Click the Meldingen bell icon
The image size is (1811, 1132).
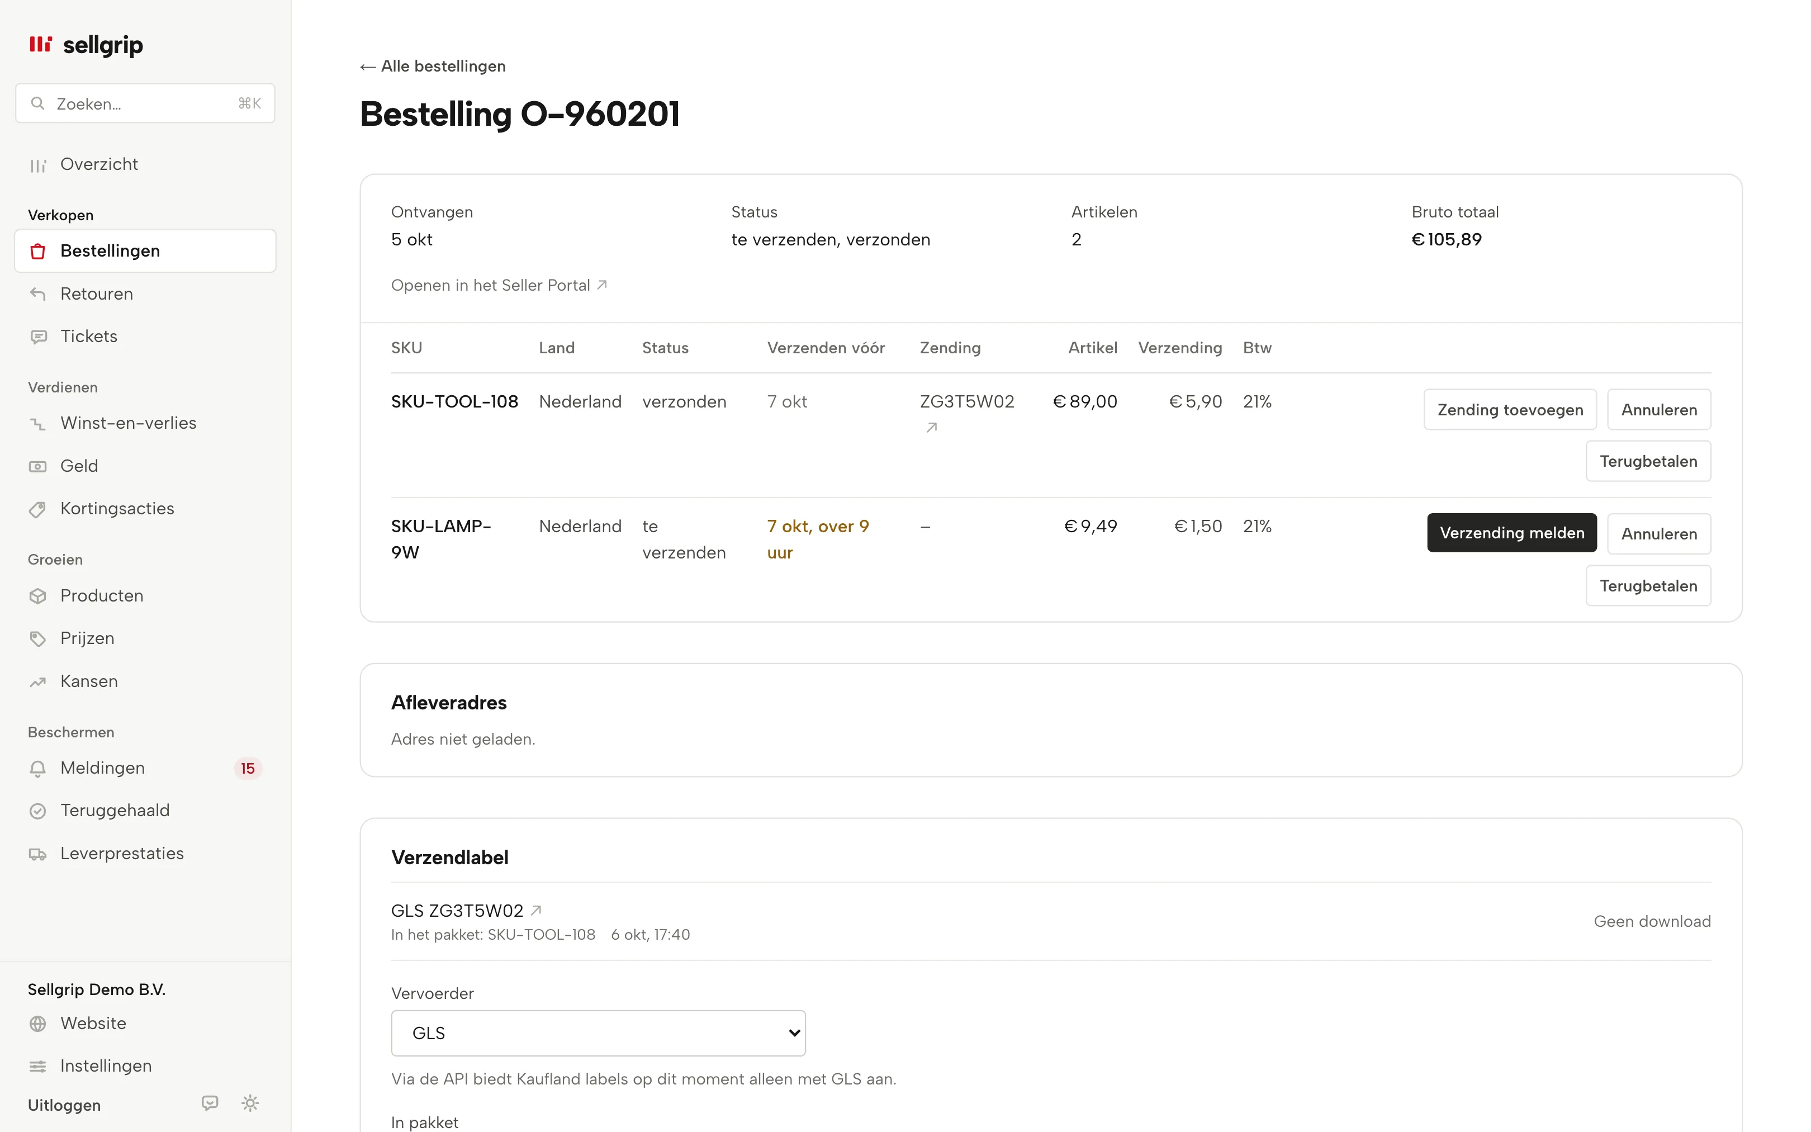pos(38,769)
